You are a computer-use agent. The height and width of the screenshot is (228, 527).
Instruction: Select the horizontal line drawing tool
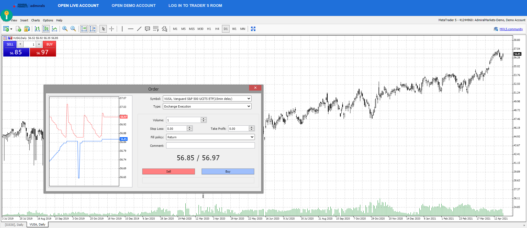(x=131, y=29)
